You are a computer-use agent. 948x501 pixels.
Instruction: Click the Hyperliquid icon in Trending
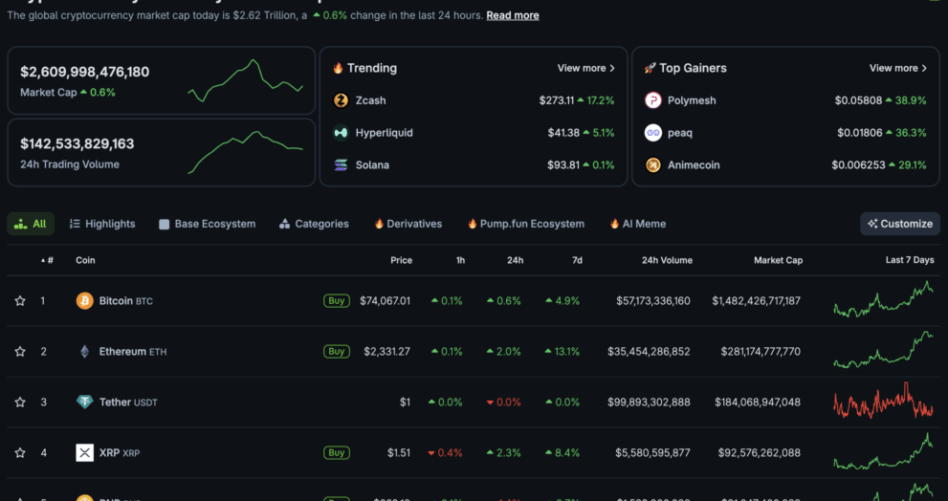(341, 133)
